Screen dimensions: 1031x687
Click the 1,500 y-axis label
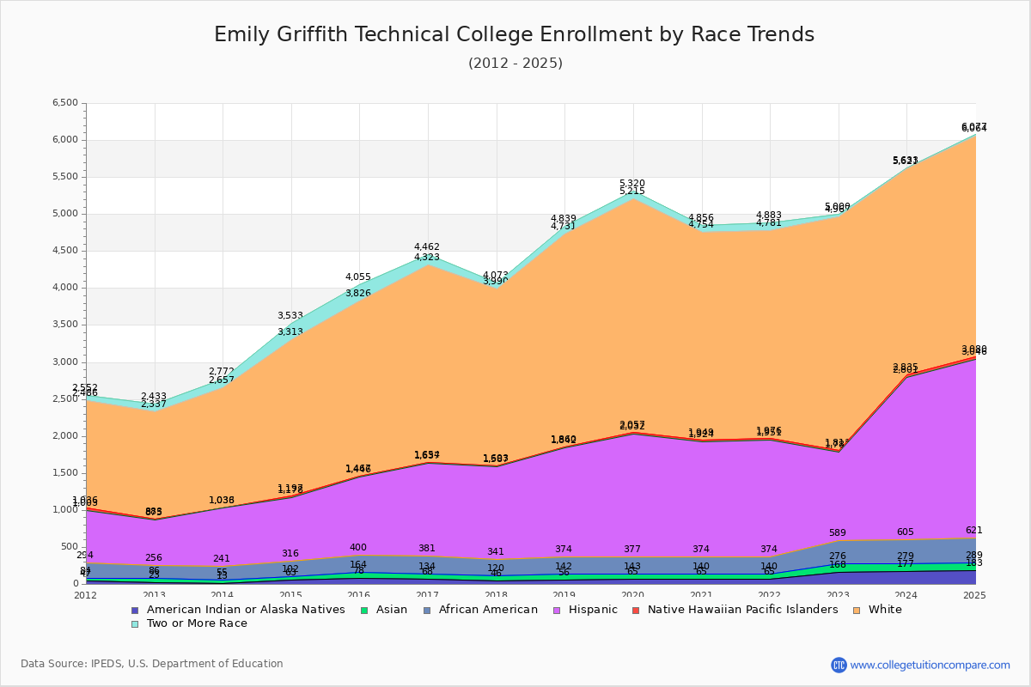click(x=65, y=472)
